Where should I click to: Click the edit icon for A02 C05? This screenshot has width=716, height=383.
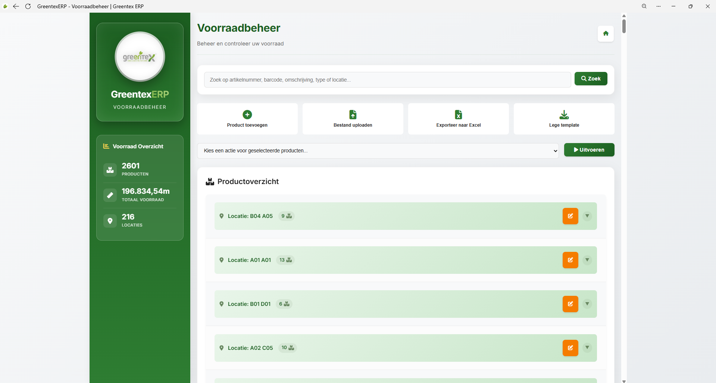tap(570, 348)
